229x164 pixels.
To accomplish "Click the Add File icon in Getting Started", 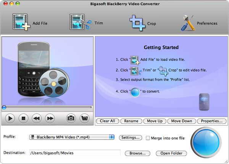I will 135,60.
